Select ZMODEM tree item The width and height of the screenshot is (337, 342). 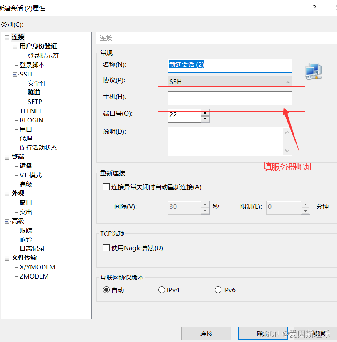[34, 276]
